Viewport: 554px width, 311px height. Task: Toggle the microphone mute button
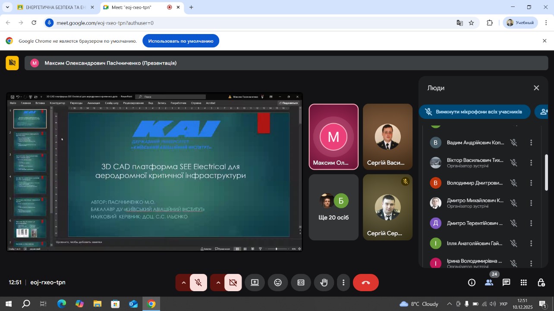[x=198, y=283]
